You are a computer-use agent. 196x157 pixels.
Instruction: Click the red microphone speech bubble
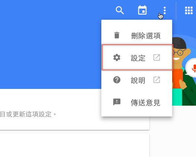click(x=191, y=68)
